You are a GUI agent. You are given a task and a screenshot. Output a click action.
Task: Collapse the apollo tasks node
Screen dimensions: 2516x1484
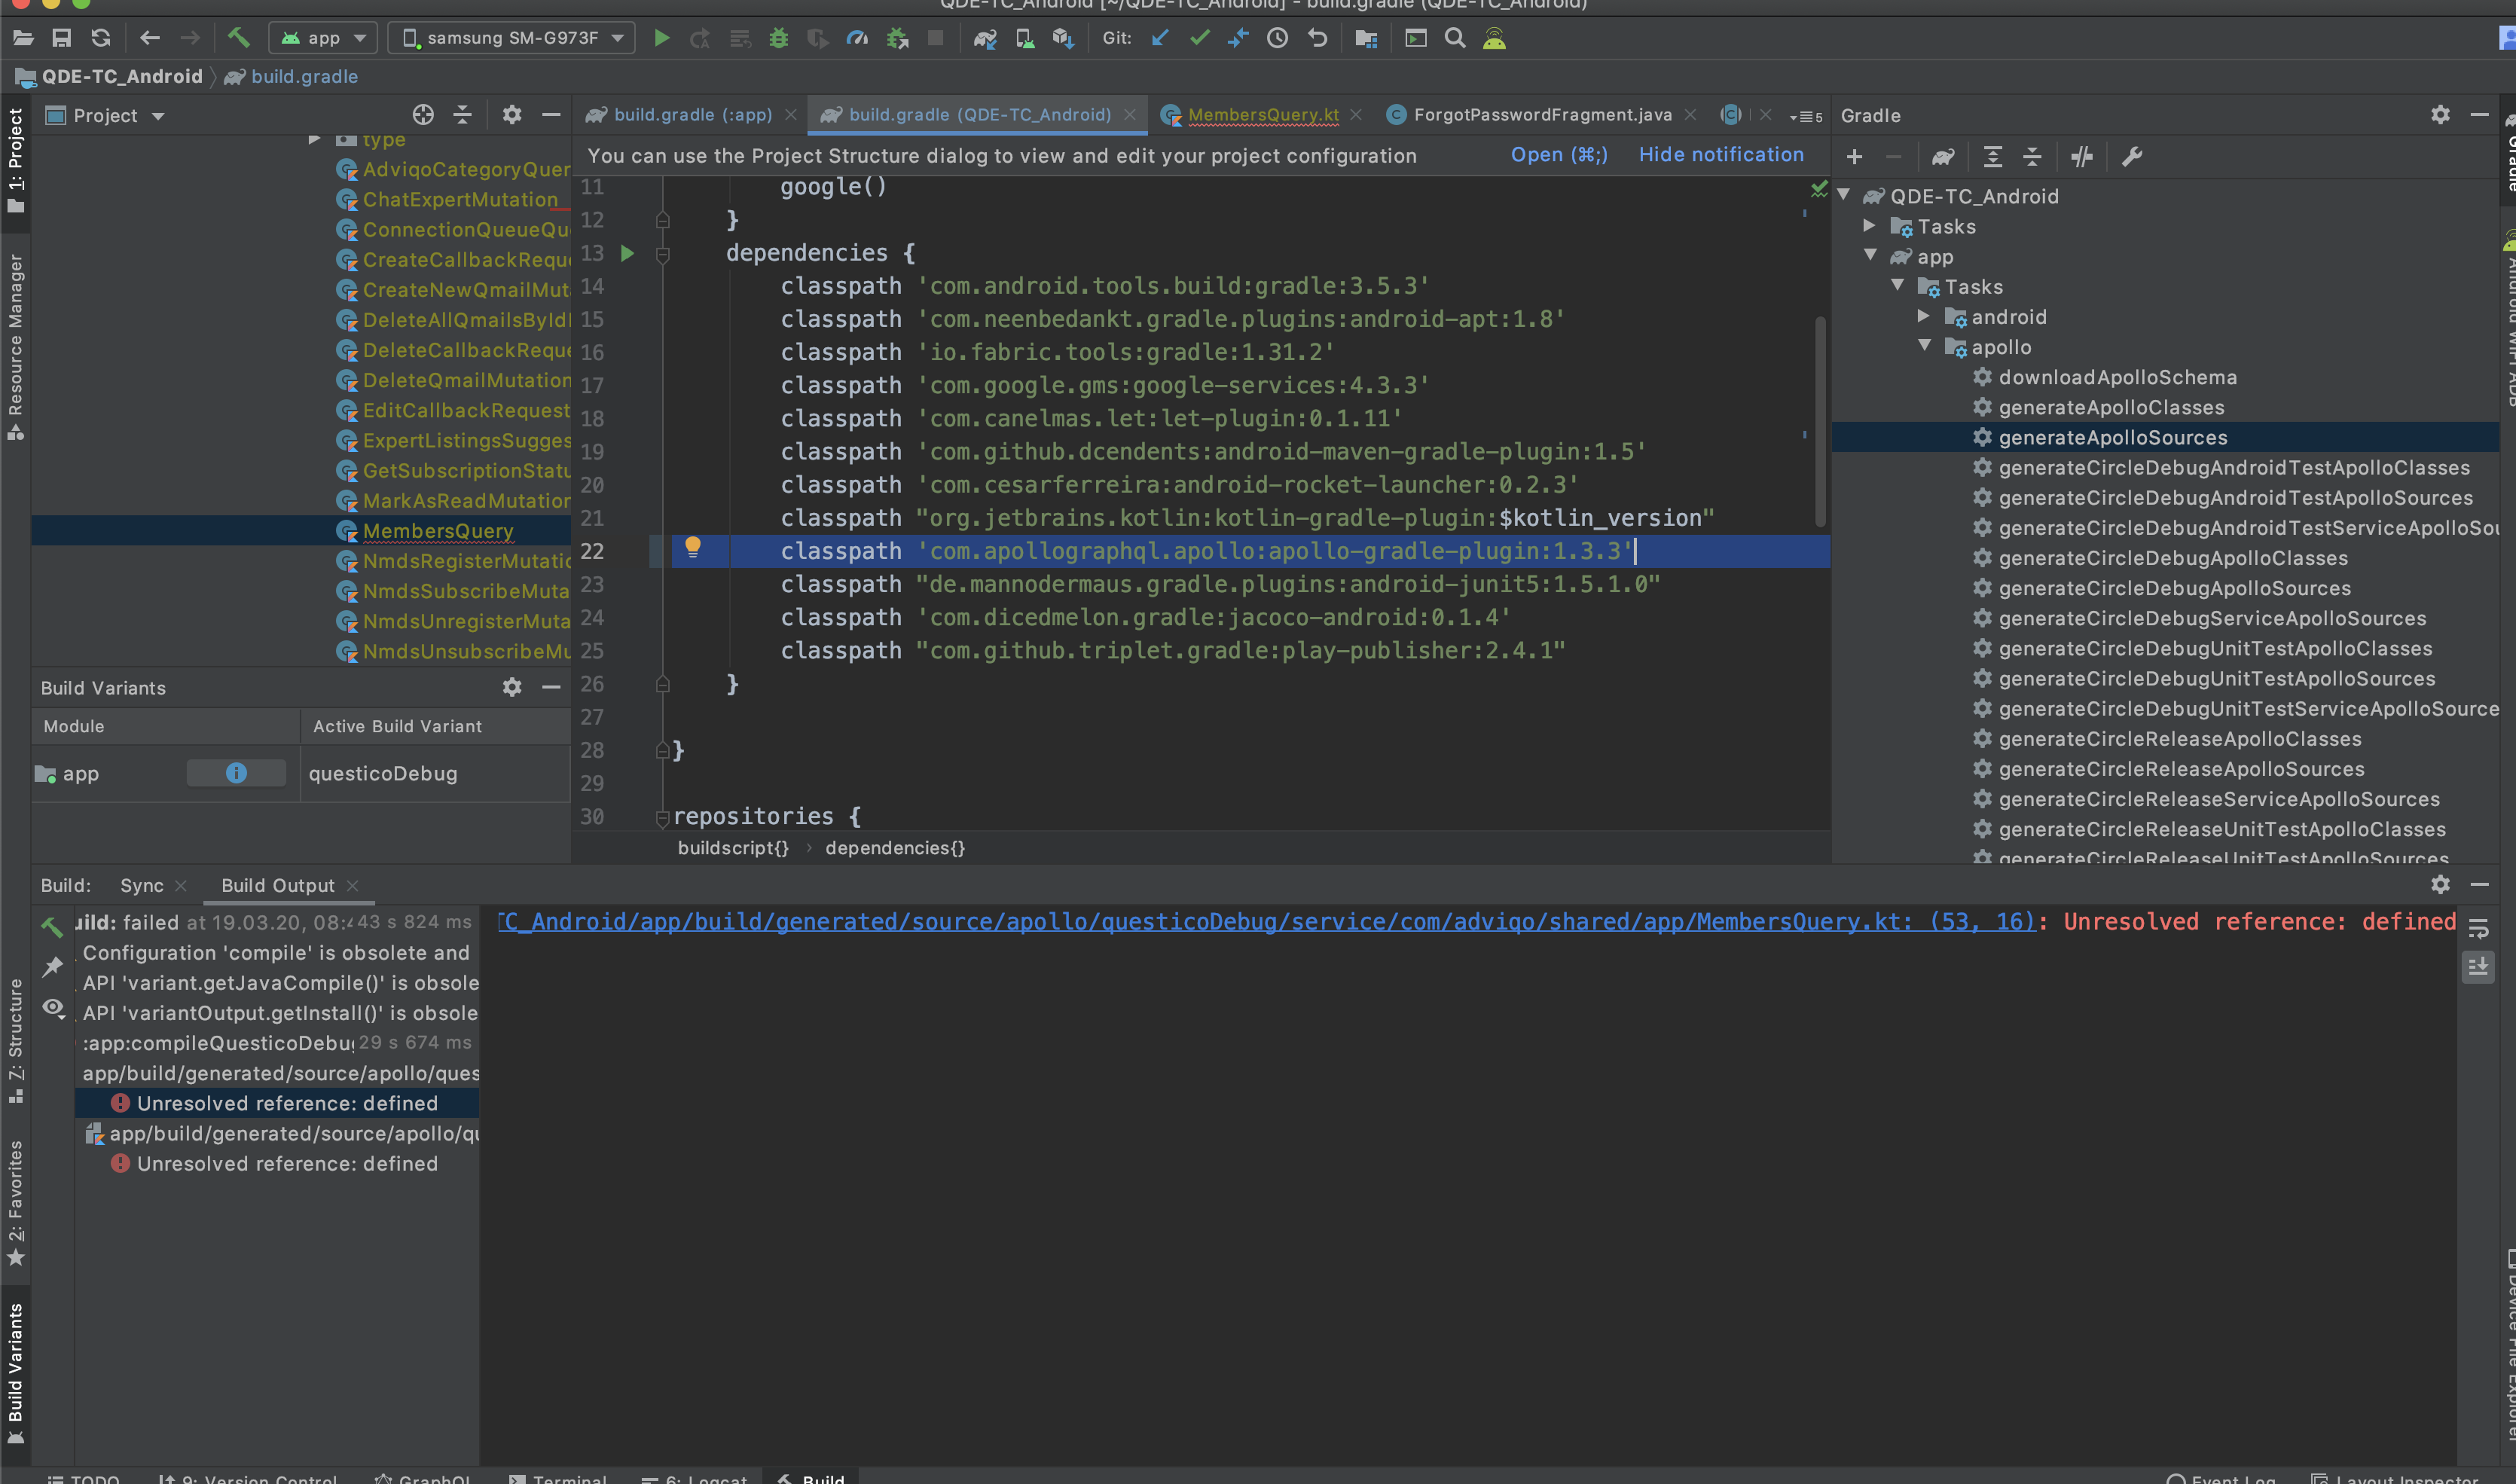(x=1924, y=346)
